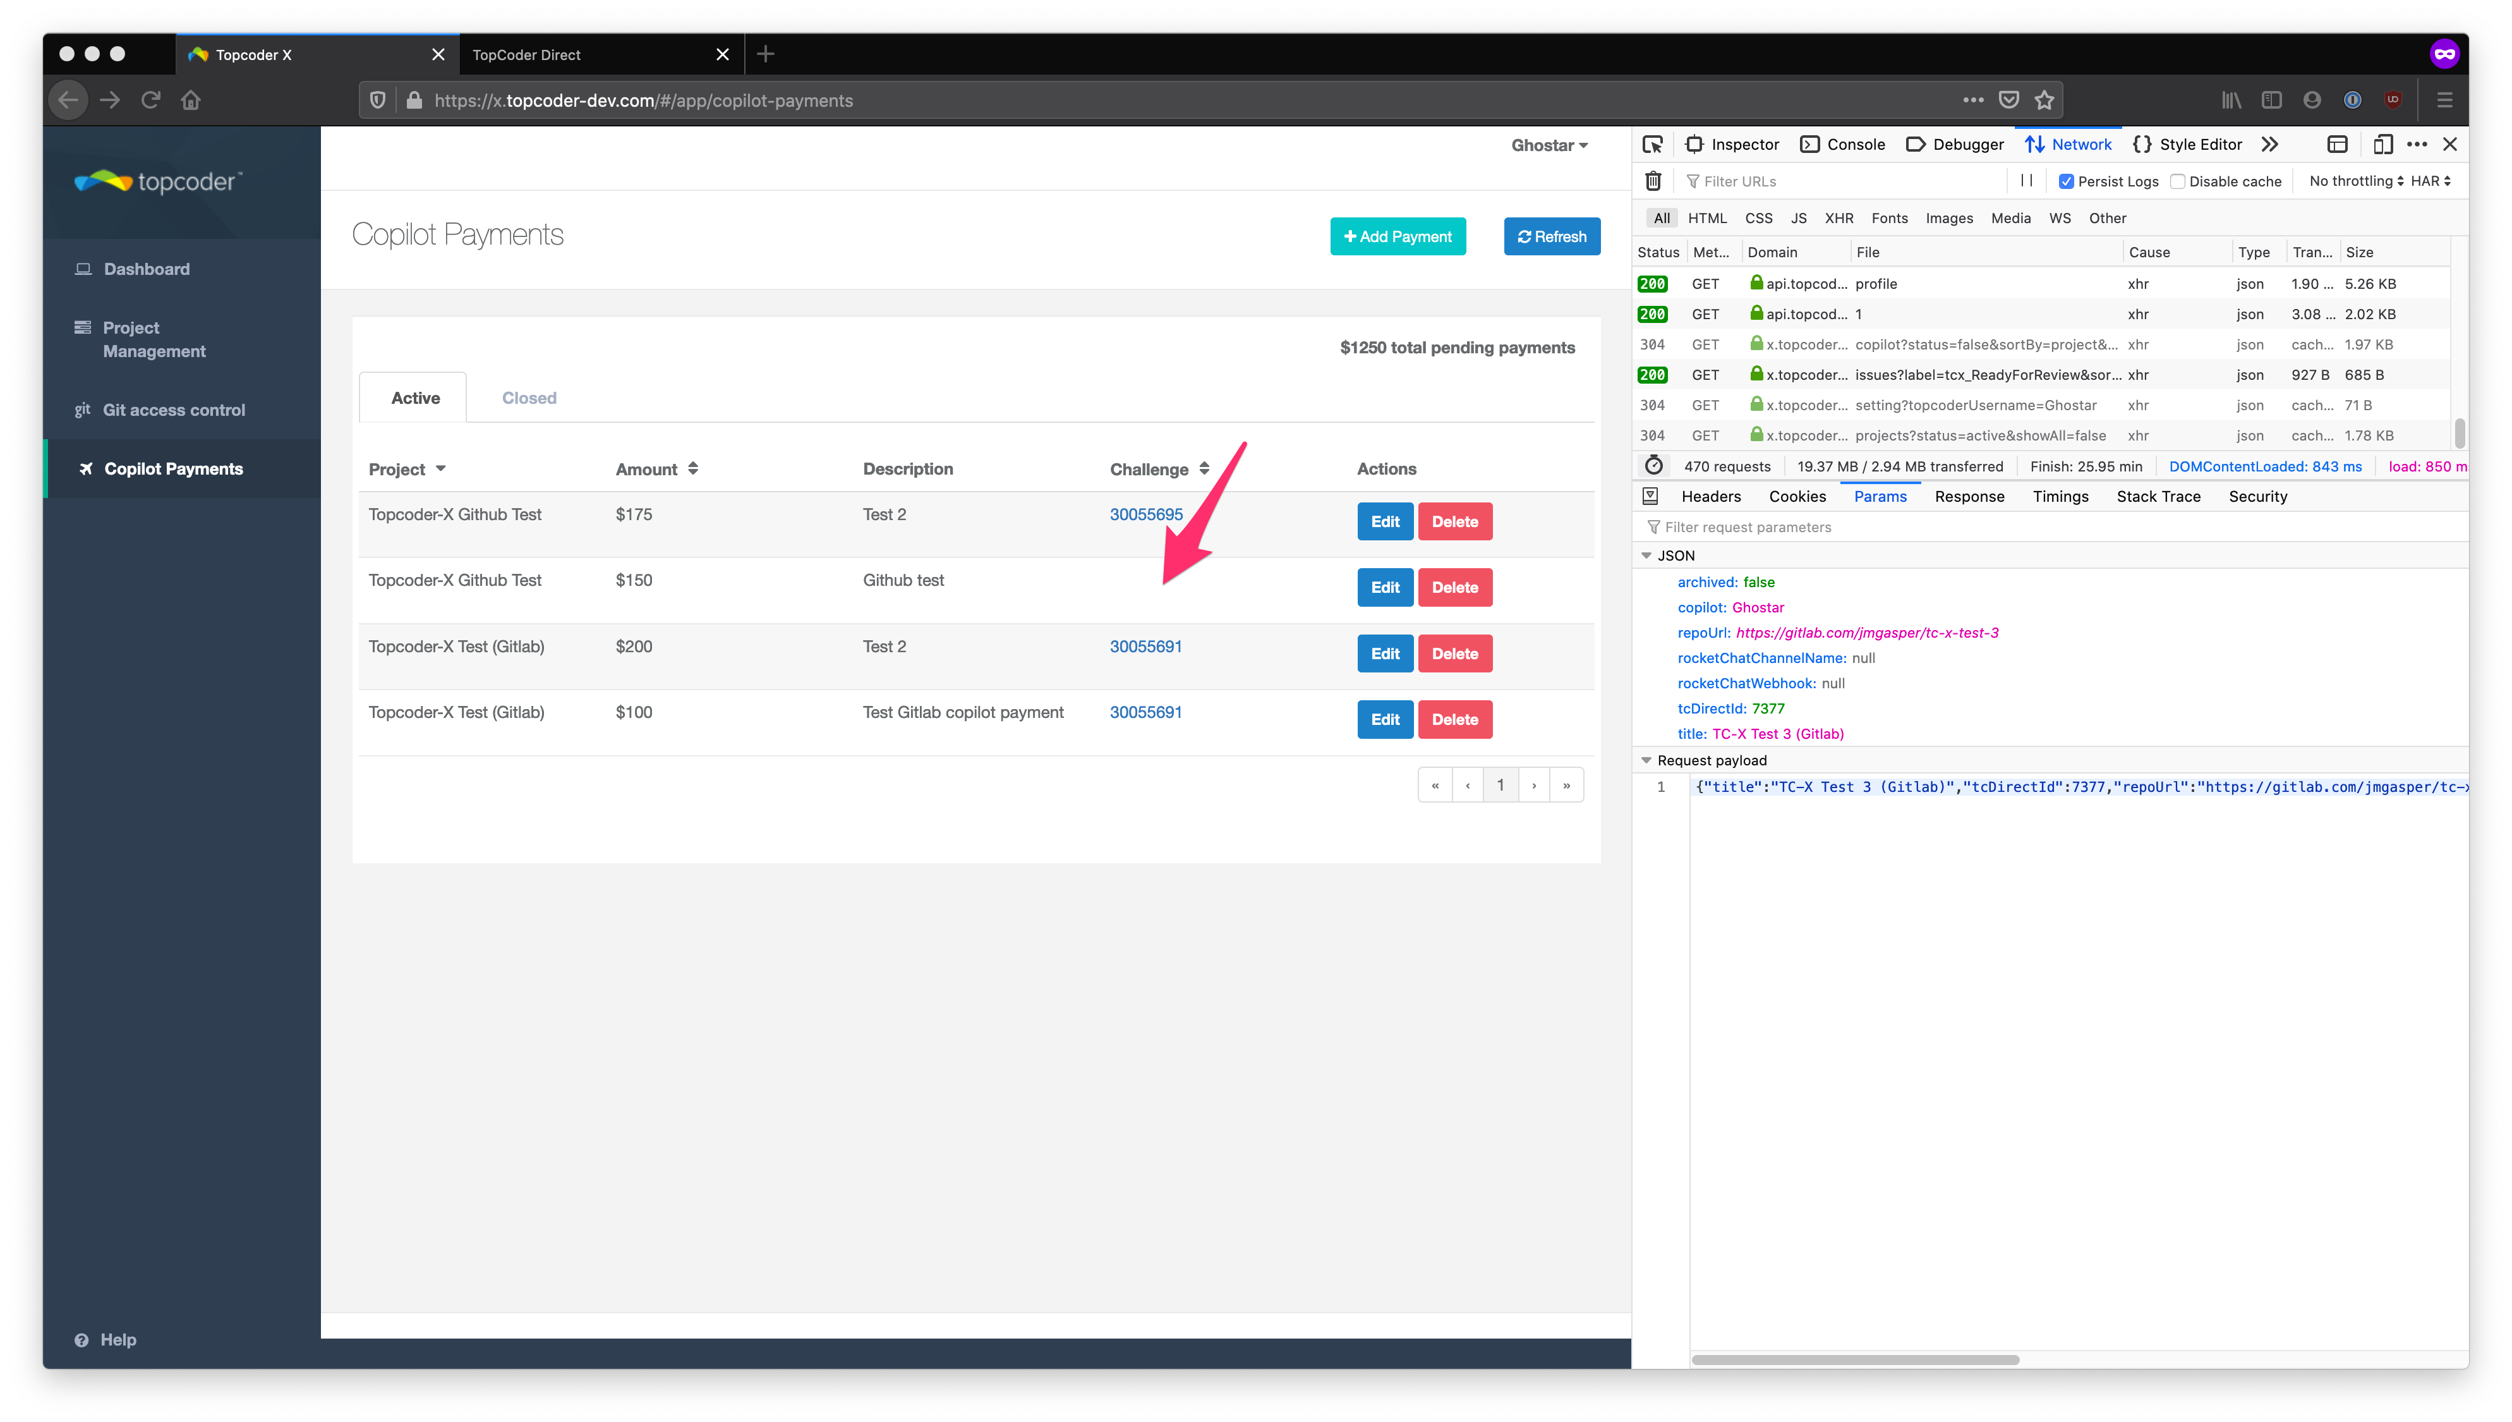Reload the page with the refresh icon
2512x1422 pixels.
150,100
